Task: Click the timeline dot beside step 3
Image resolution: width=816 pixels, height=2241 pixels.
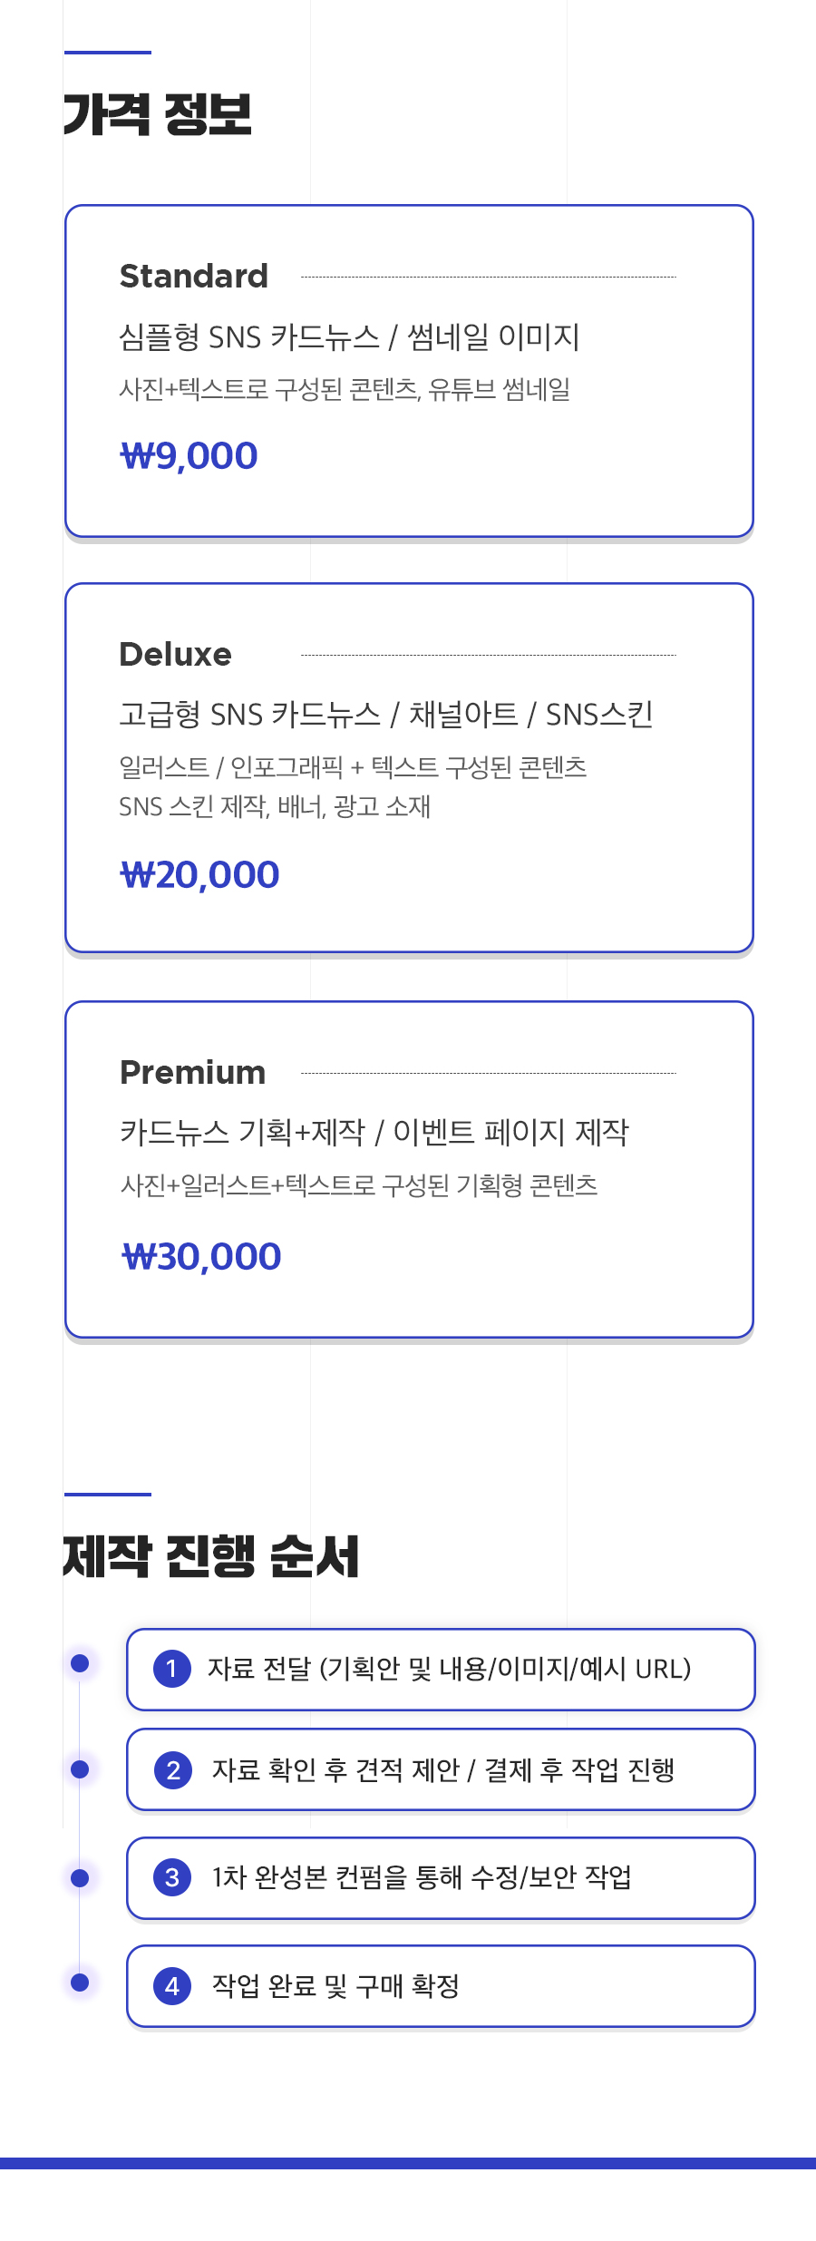Action: pyautogui.click(x=80, y=1877)
